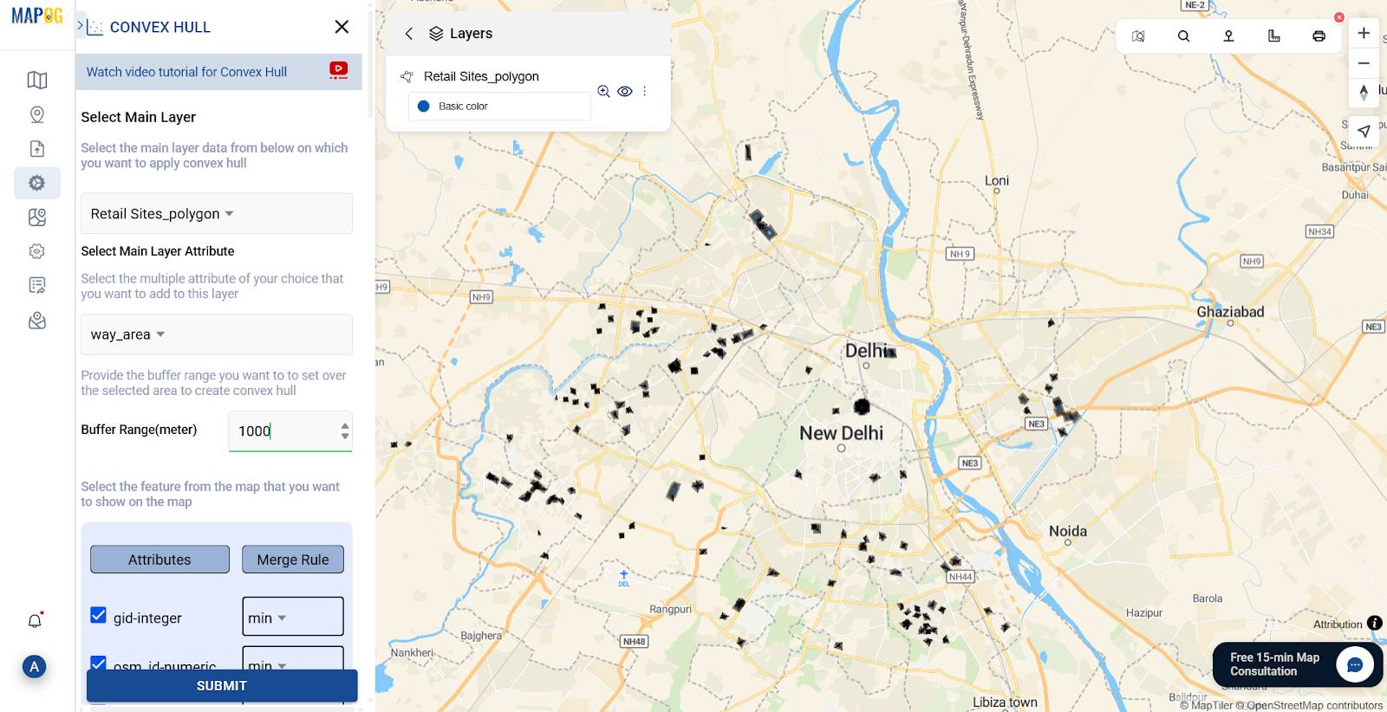Click the MAPOG logo
This screenshot has width=1387, height=712.
(x=36, y=16)
